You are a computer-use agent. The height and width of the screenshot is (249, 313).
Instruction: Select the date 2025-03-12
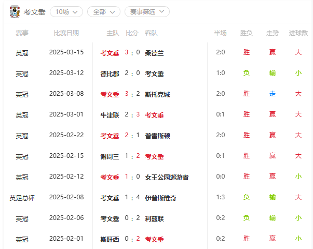pyautogui.click(x=66, y=73)
